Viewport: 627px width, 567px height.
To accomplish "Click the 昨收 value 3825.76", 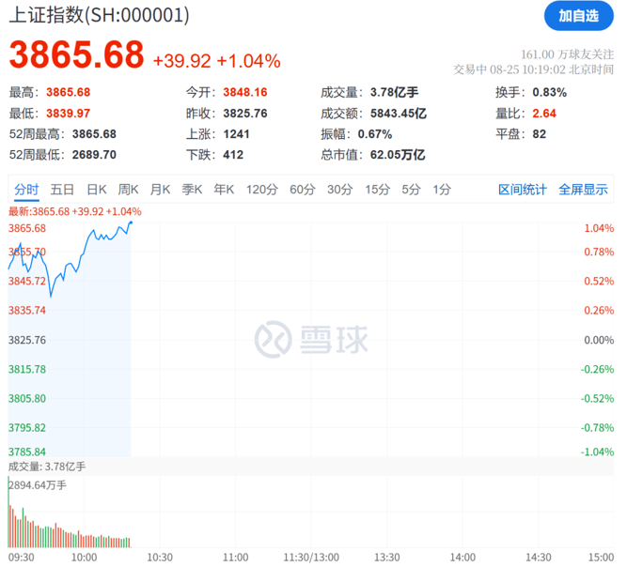I will tap(245, 114).
